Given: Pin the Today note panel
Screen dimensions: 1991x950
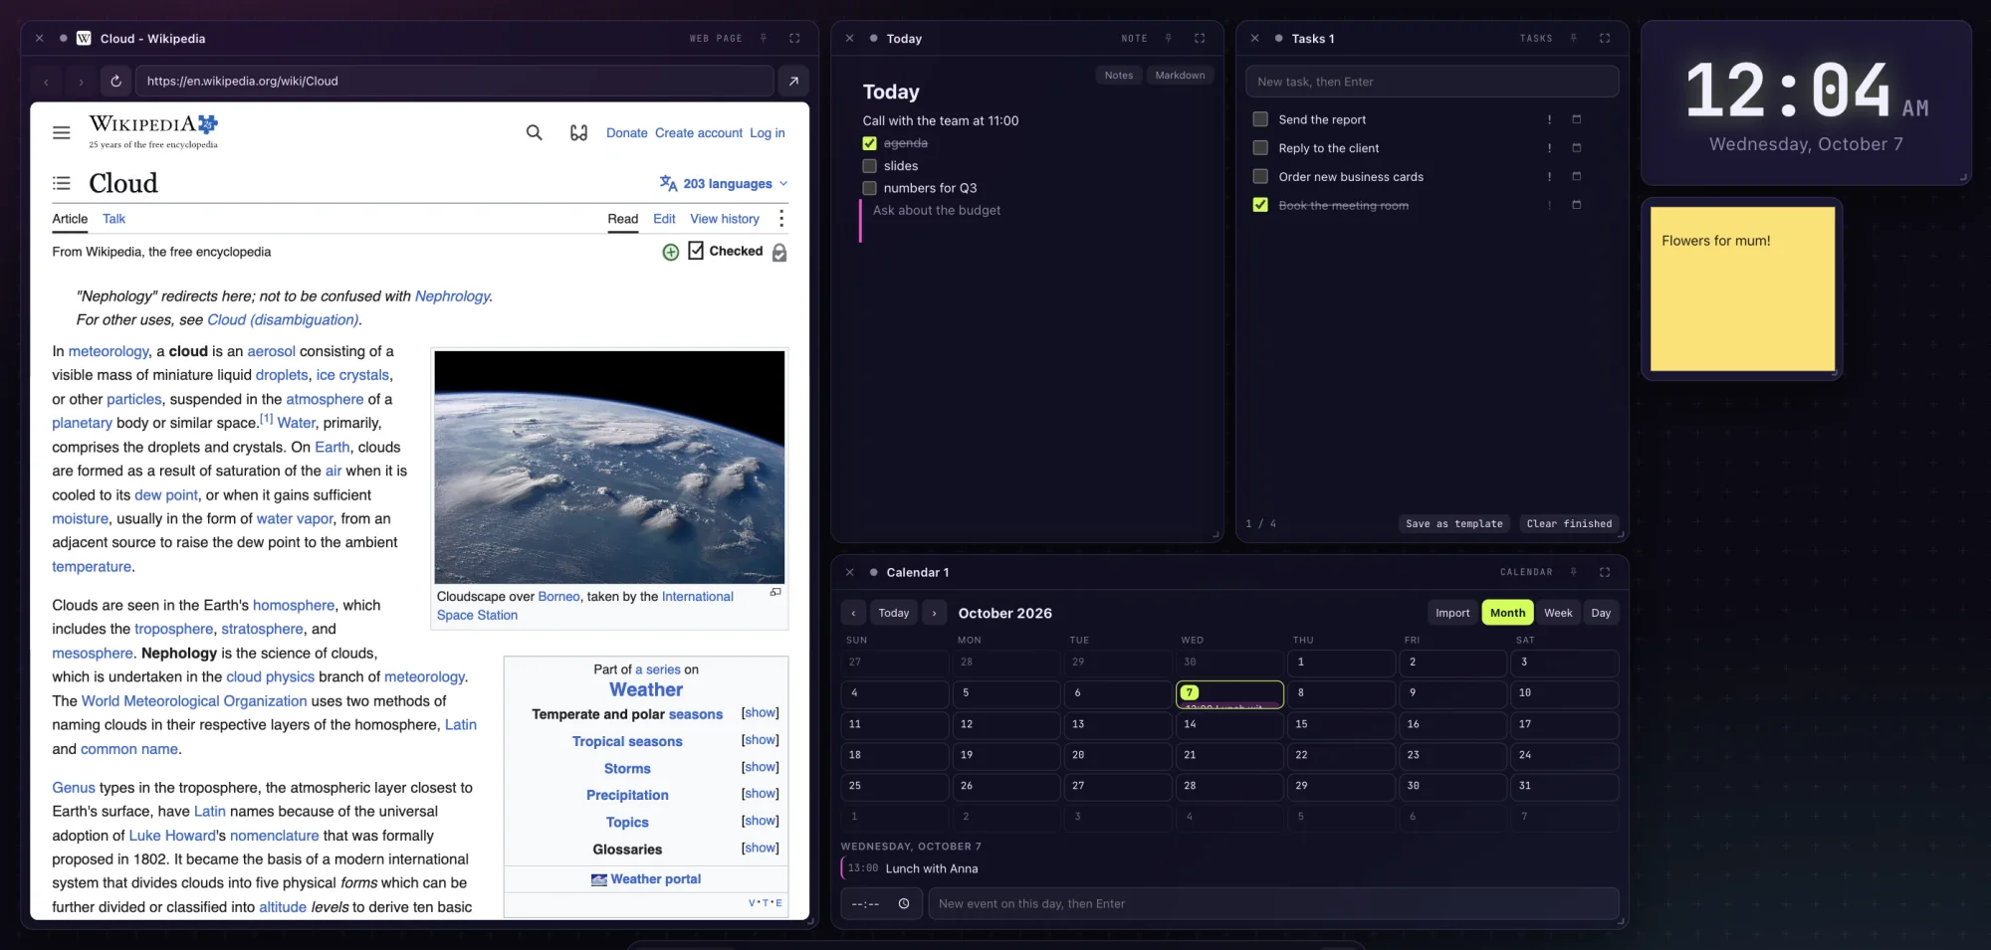Looking at the screenshot, I should pos(1169,39).
